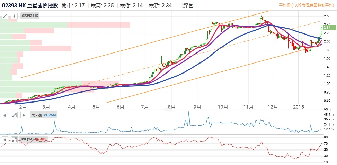Screen dimensions: 337x165
Task: Move the RSI pane up
Action: 5,139
